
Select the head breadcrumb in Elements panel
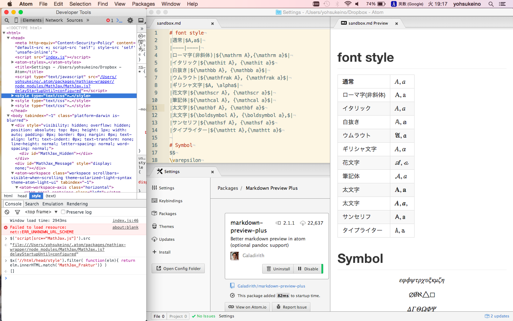tap(22, 196)
